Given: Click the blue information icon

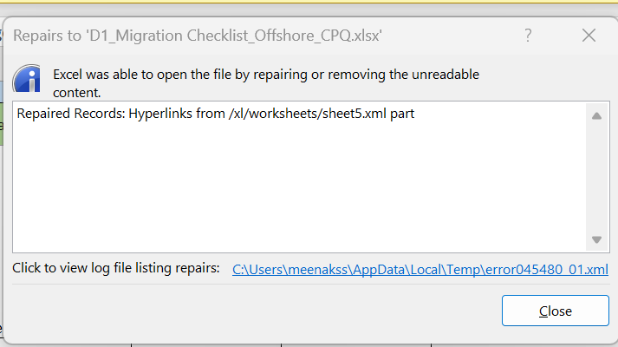Looking at the screenshot, I should click(30, 80).
